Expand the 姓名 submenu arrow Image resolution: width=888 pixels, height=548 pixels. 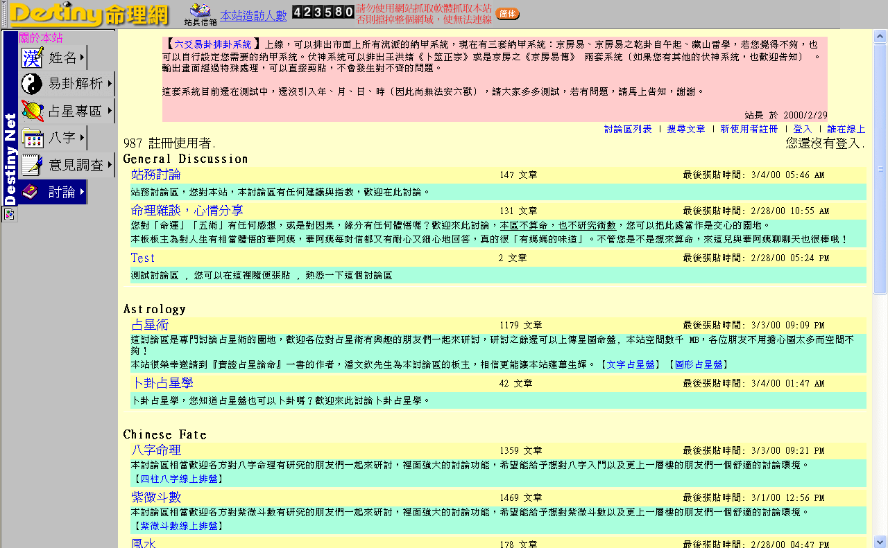click(x=81, y=55)
